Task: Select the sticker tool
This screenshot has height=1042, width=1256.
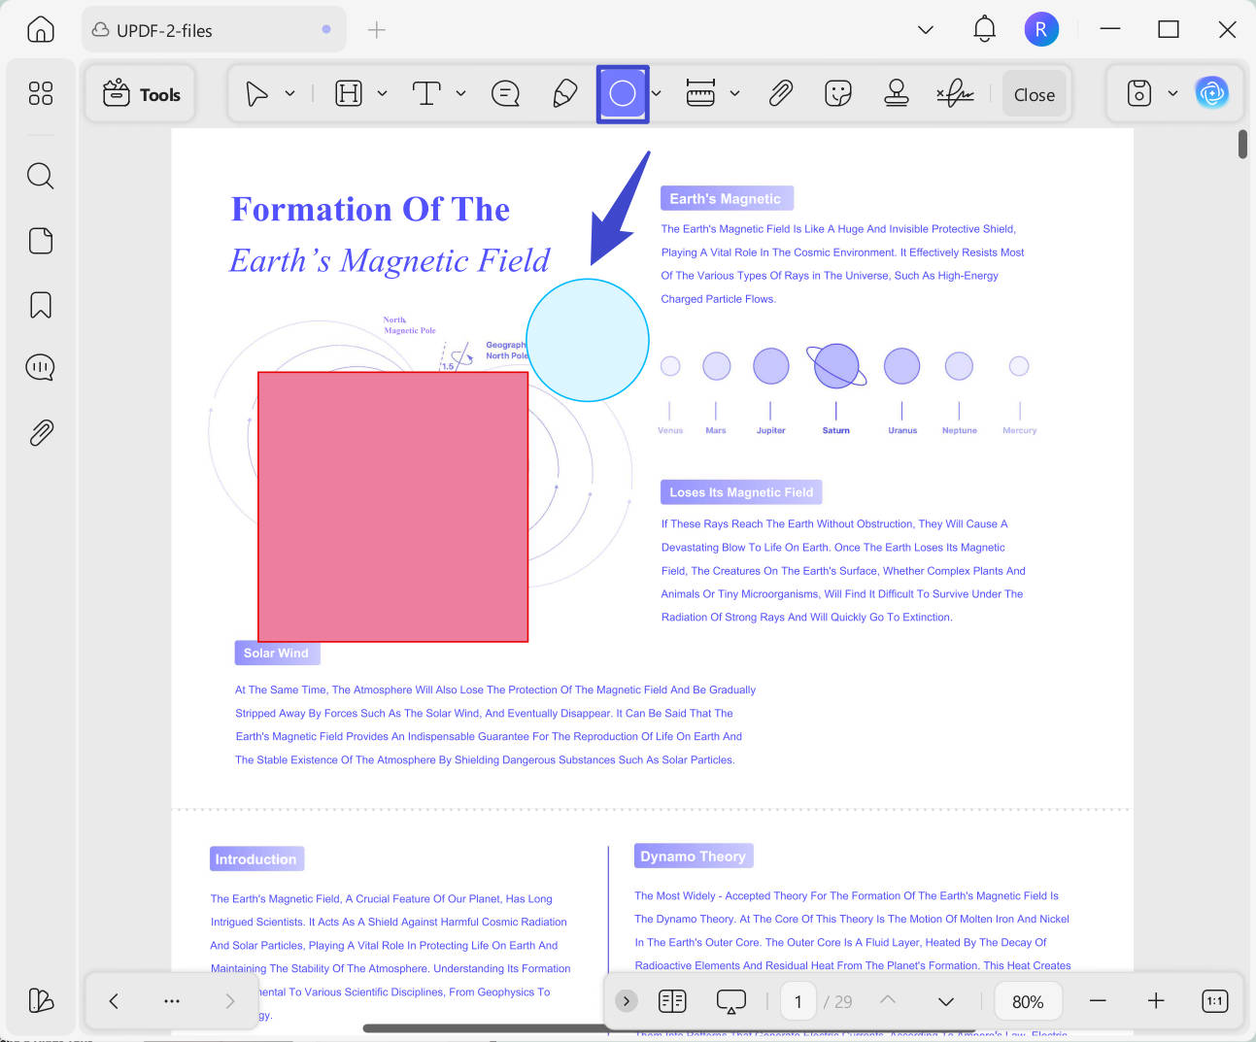Action: point(837,93)
